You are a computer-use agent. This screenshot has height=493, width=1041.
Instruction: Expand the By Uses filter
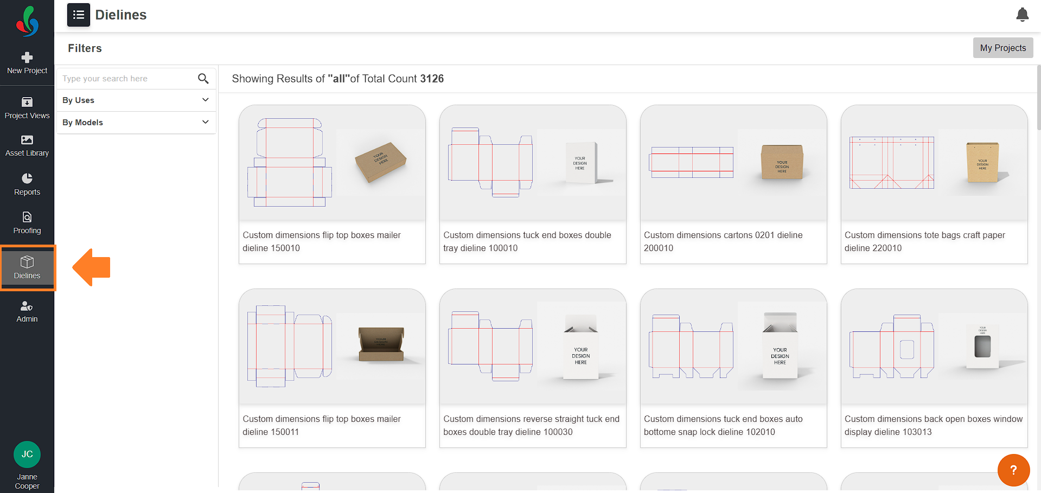(x=136, y=100)
